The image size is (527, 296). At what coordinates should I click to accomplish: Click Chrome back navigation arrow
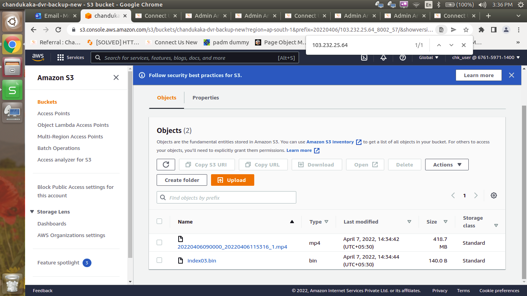(x=34, y=30)
